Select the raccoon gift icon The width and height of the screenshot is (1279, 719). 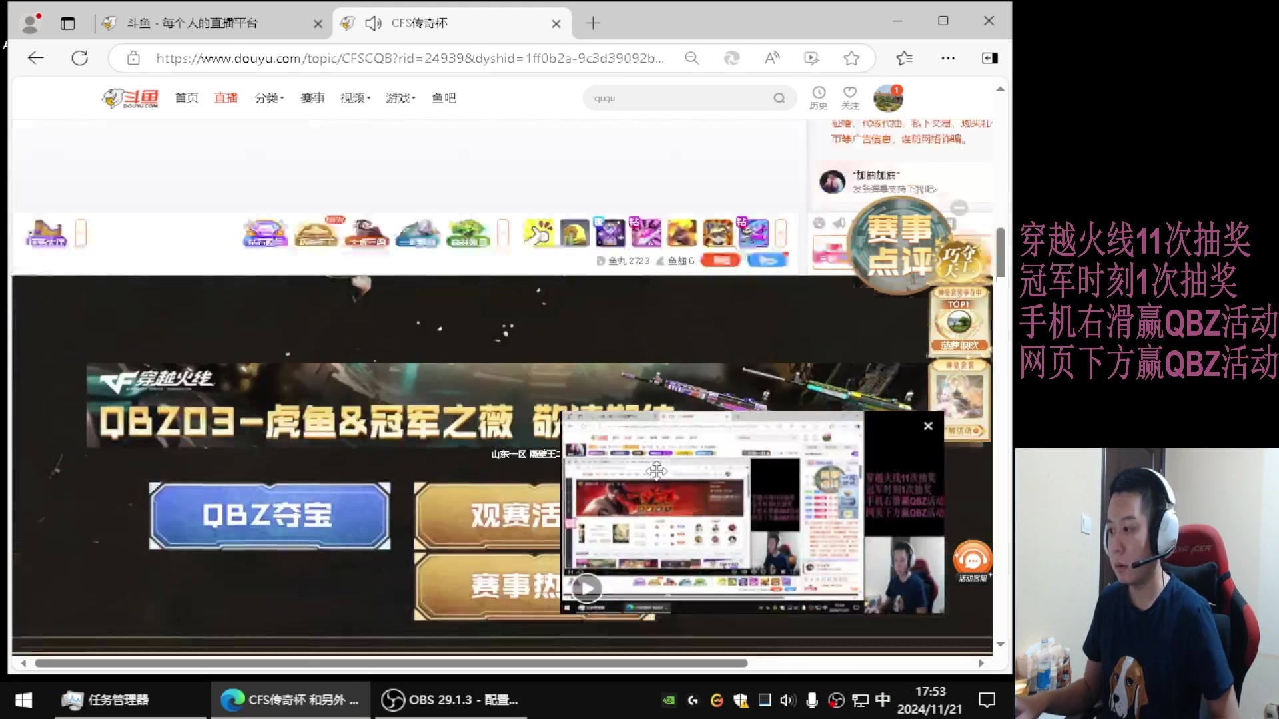tap(718, 233)
